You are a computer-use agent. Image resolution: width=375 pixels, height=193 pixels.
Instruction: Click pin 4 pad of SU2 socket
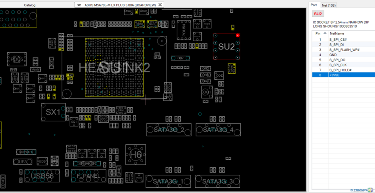[x=215, y=58]
